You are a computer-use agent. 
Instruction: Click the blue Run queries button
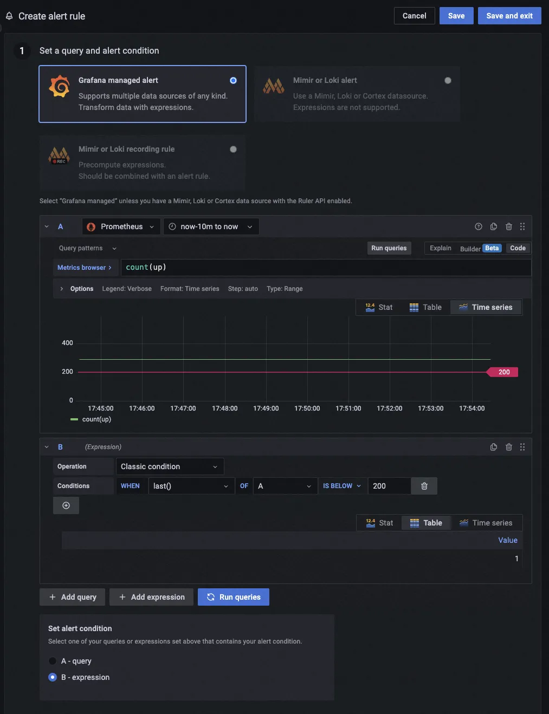coord(234,597)
